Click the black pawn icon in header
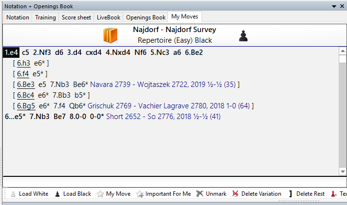Viewport: 347px width, 205px height. pyautogui.click(x=244, y=35)
